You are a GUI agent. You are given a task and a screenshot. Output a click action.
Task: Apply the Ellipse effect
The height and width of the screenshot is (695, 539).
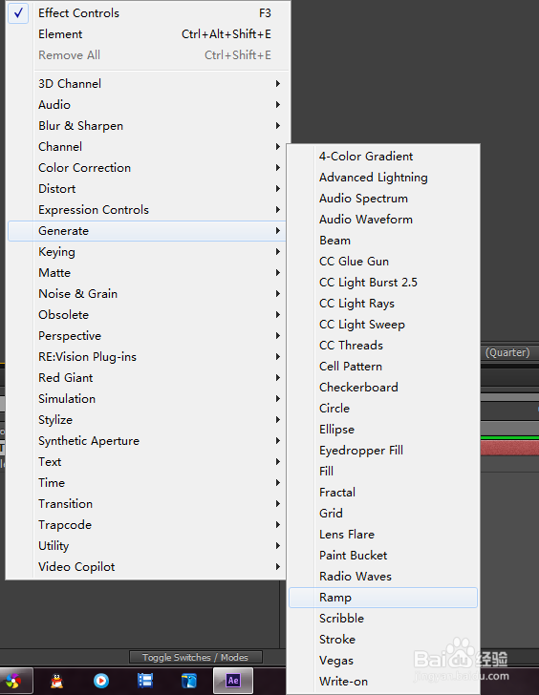click(383, 430)
